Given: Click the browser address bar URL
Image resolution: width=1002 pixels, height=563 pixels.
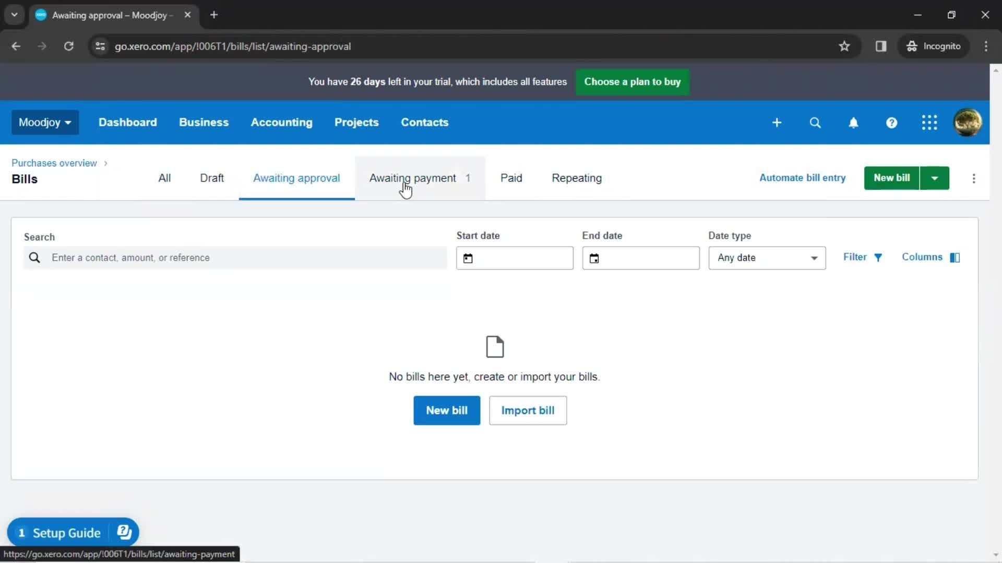Looking at the screenshot, I should (233, 46).
